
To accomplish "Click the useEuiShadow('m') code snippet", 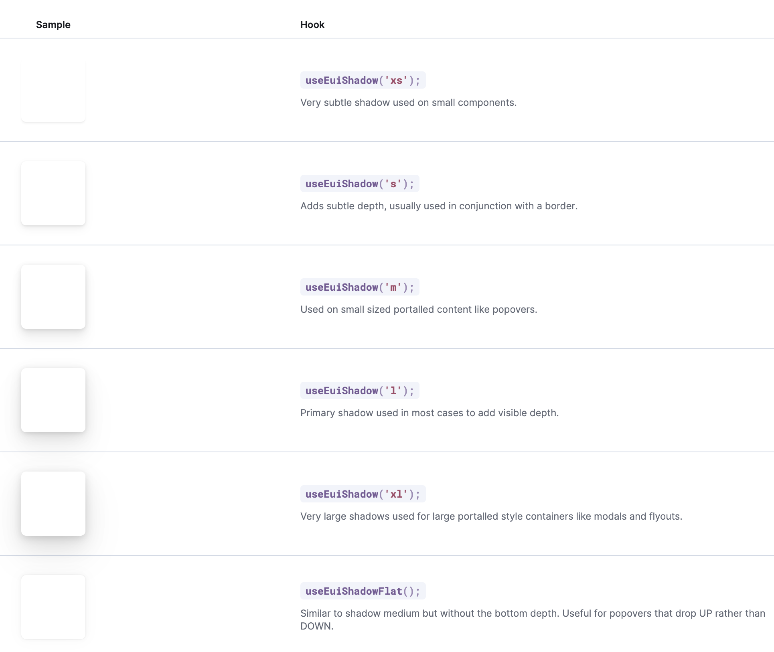I will [x=359, y=287].
